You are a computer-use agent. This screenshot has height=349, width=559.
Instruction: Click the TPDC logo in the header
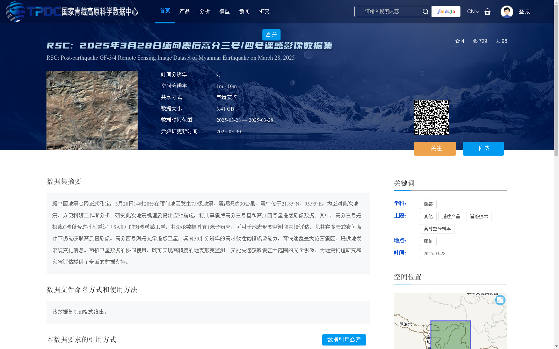click(72, 12)
